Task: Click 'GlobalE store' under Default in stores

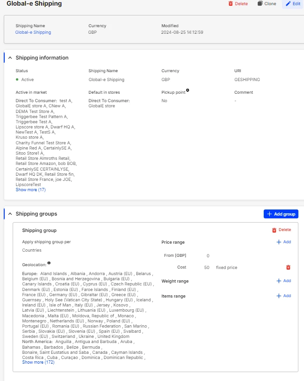Action: 102,106
